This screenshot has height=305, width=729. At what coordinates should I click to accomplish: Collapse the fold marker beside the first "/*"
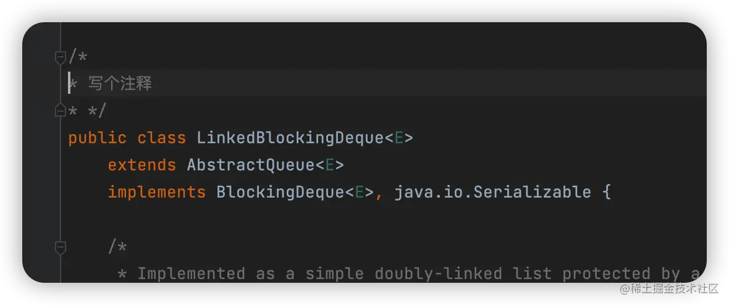pos(60,58)
